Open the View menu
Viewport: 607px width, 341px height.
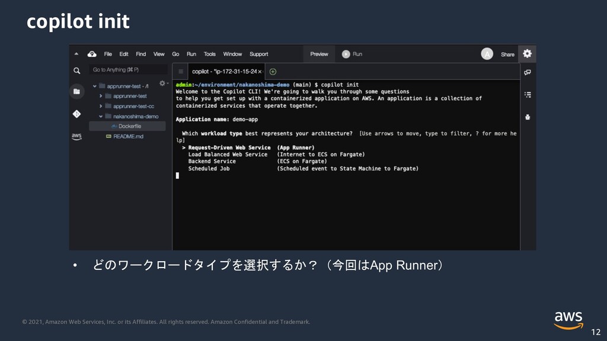point(159,54)
